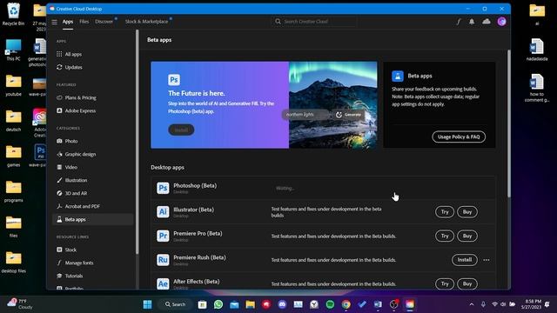Click Buy for After Effects (Beta)
This screenshot has height=313, width=557.
coord(467,284)
